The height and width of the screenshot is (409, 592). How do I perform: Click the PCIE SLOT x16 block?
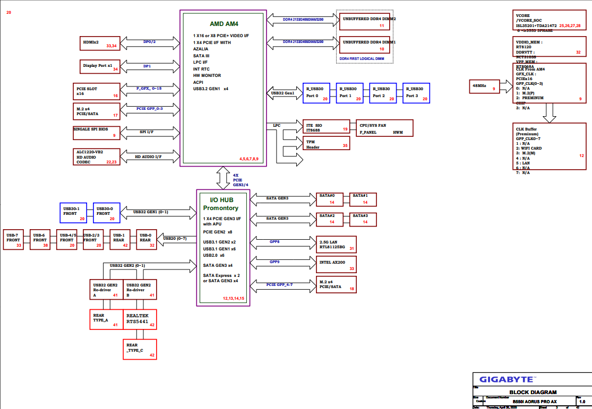(x=97, y=92)
